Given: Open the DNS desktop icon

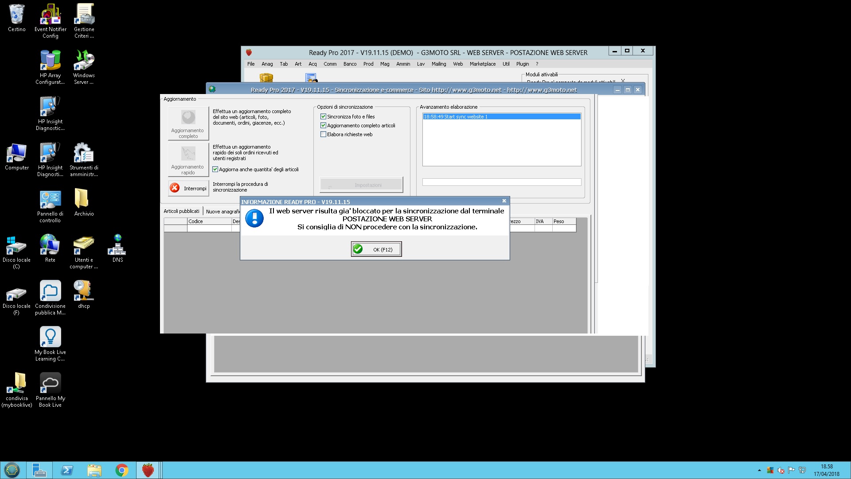Looking at the screenshot, I should pyautogui.click(x=117, y=249).
